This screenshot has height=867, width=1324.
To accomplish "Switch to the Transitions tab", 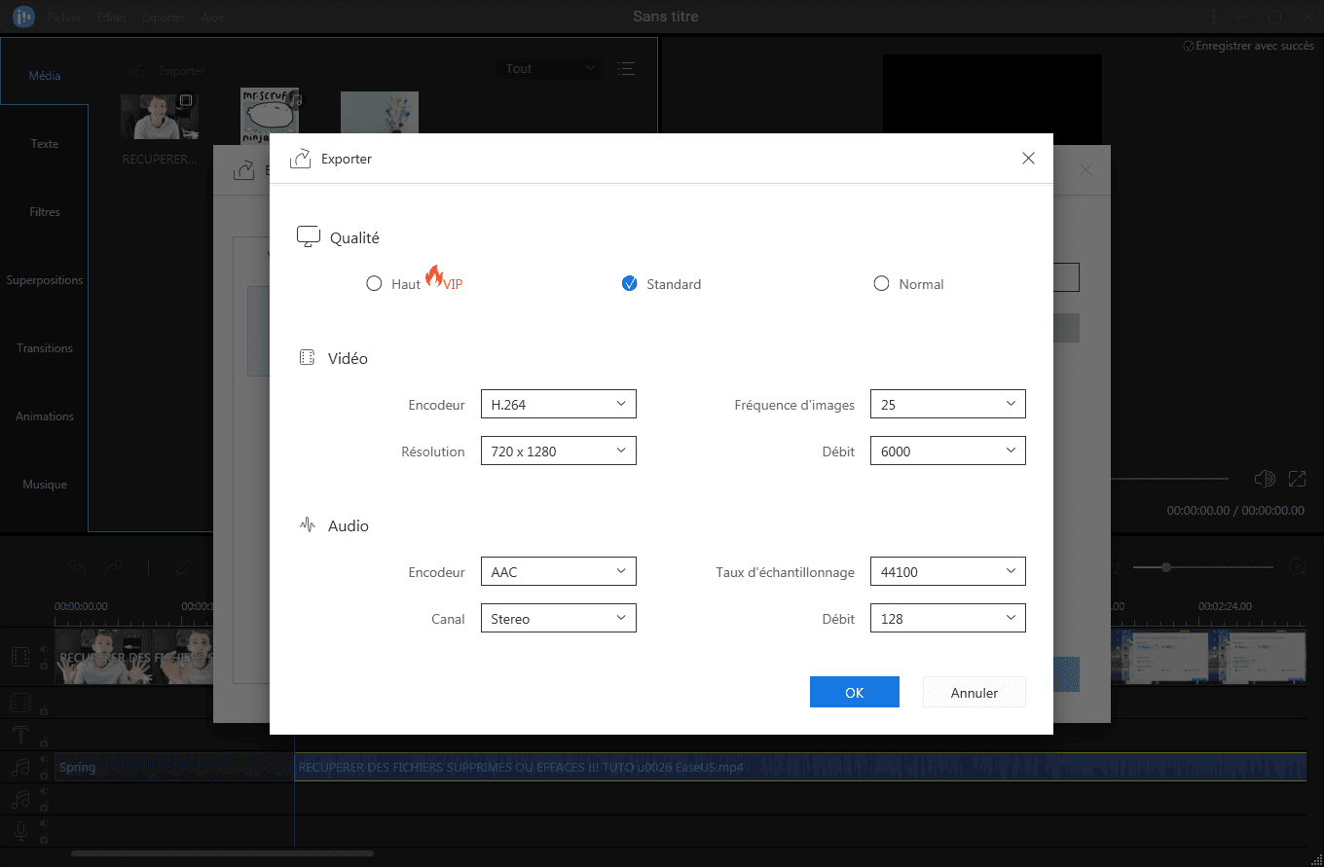I will [x=45, y=347].
